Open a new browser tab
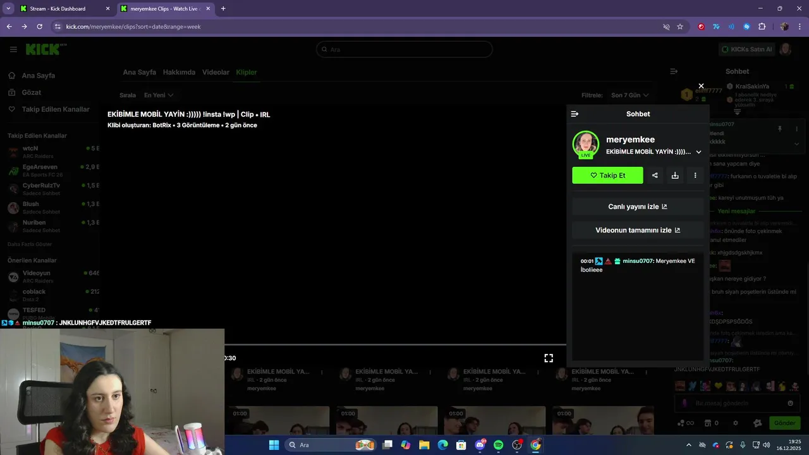 [223, 9]
